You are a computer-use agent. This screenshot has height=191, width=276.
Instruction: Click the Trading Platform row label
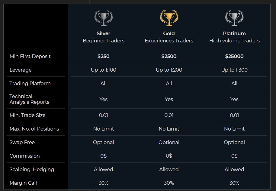tap(30, 83)
